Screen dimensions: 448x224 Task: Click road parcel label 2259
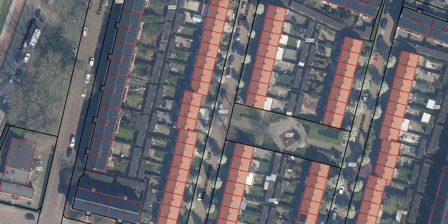tap(223, 112)
